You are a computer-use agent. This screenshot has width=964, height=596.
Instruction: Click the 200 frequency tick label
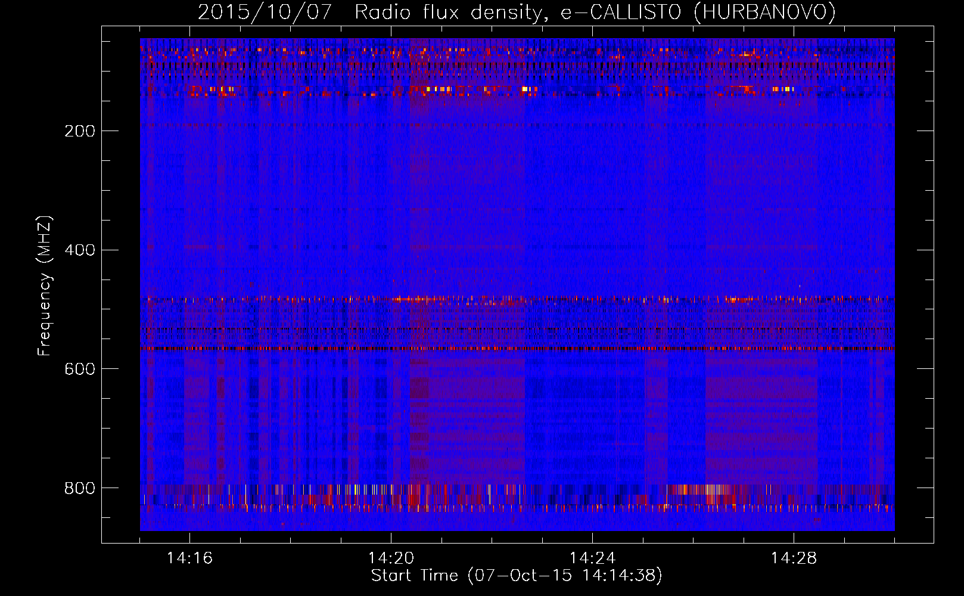coord(80,131)
